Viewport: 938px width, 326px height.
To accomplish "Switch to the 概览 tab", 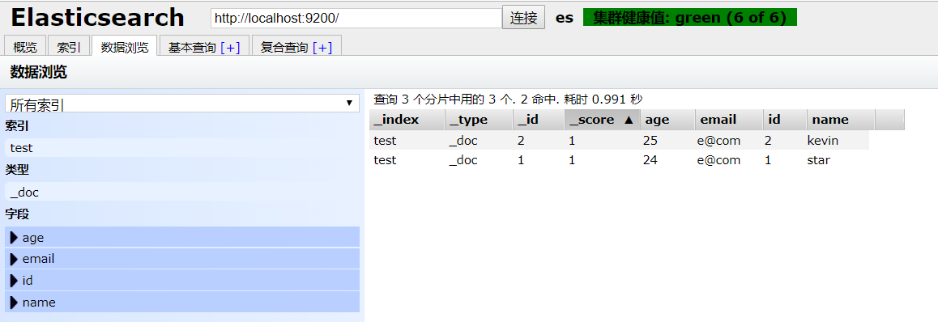I will coord(25,47).
